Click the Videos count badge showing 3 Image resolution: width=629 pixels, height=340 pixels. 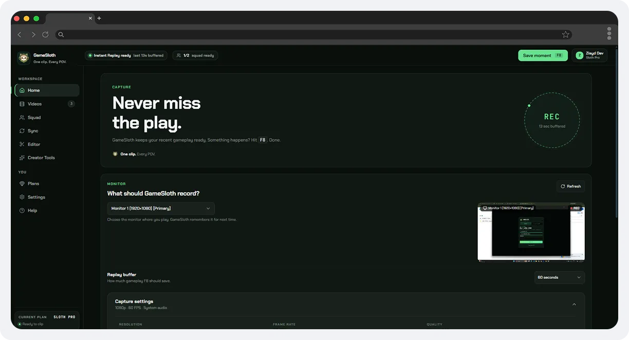[71, 104]
